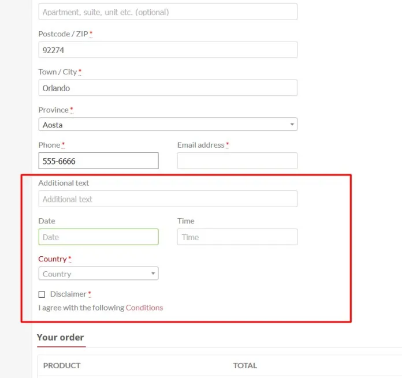Click the PRODUCT column header

click(x=62, y=365)
